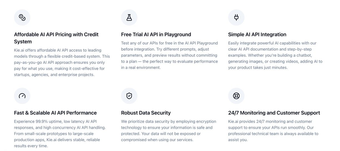The width and height of the screenshot is (340, 151).
Task: Click the professional technical team paragraph
Action: (273, 131)
